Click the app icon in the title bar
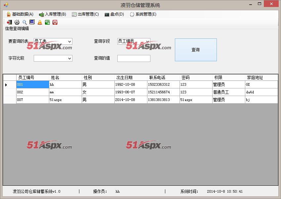 click(x=6, y=5)
